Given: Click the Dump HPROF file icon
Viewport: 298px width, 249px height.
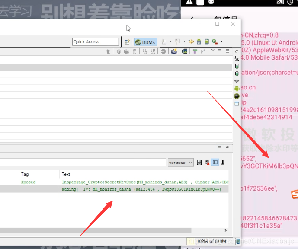Looking at the screenshot, I should click(x=126, y=51).
